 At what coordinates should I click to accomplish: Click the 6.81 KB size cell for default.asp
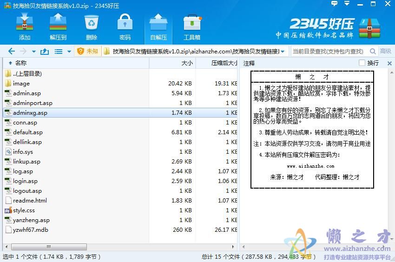pyautogui.click(x=181, y=132)
